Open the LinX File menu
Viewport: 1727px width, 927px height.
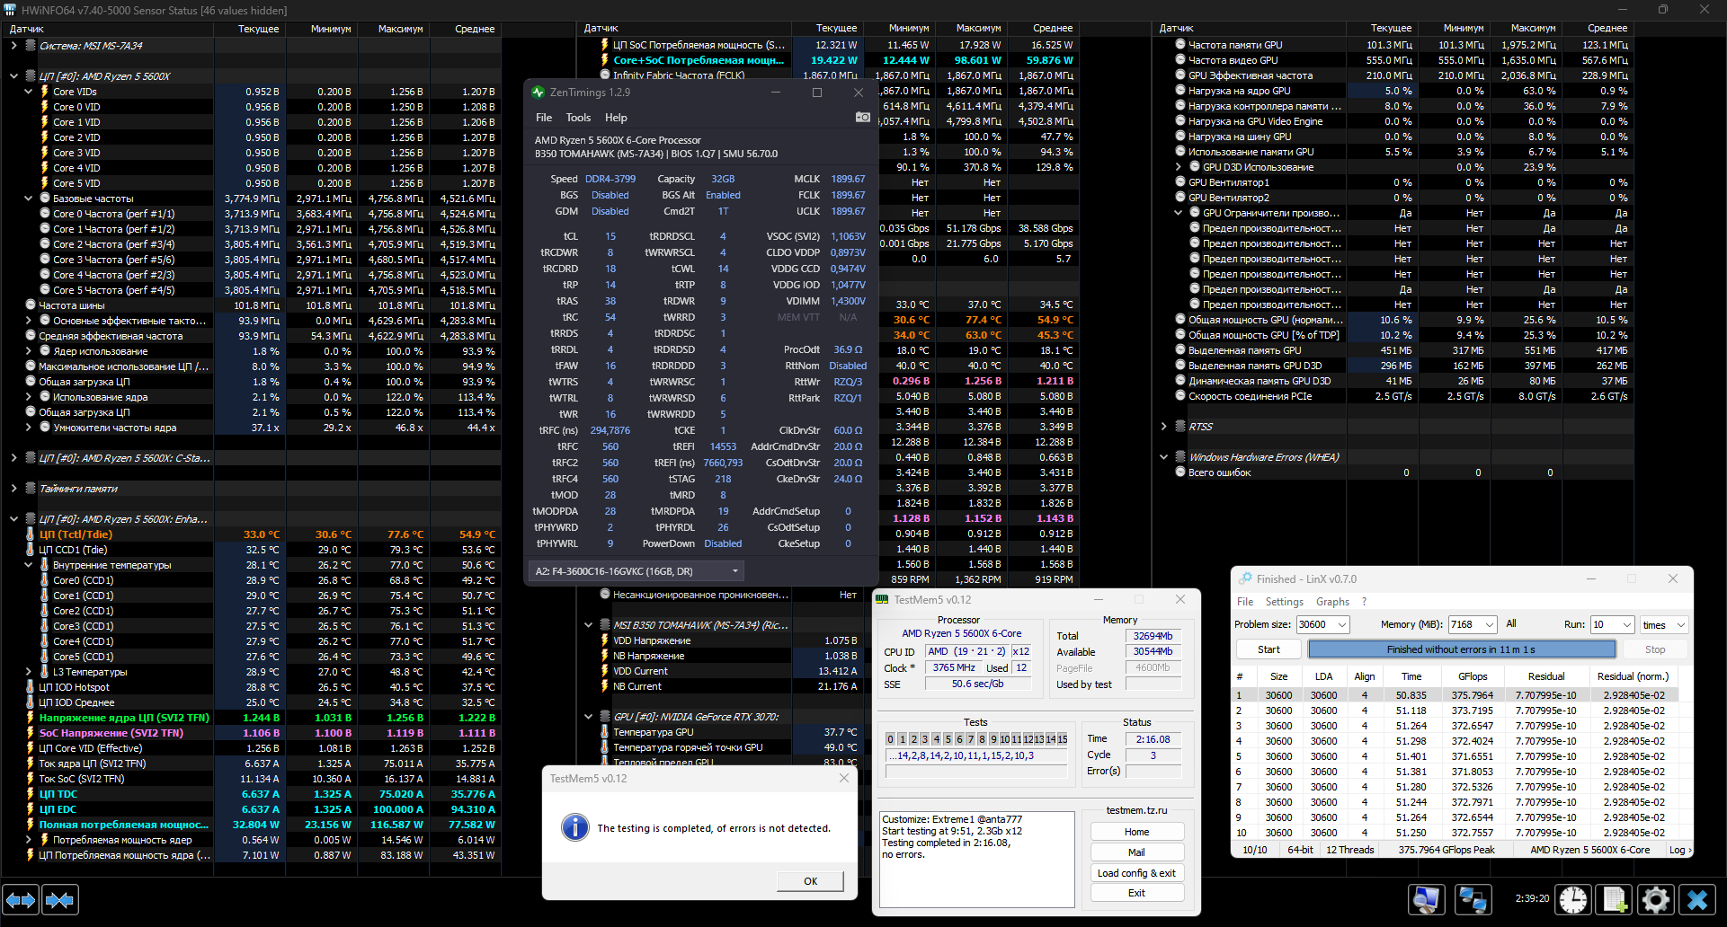1245,602
